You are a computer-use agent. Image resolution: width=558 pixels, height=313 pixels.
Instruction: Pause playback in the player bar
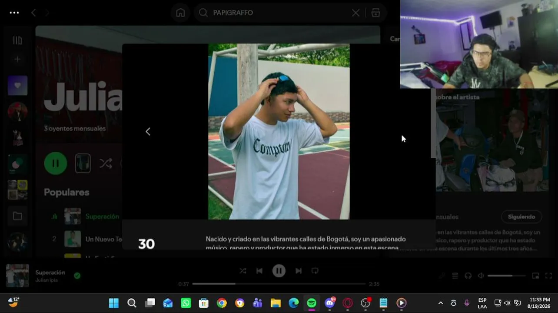279,271
